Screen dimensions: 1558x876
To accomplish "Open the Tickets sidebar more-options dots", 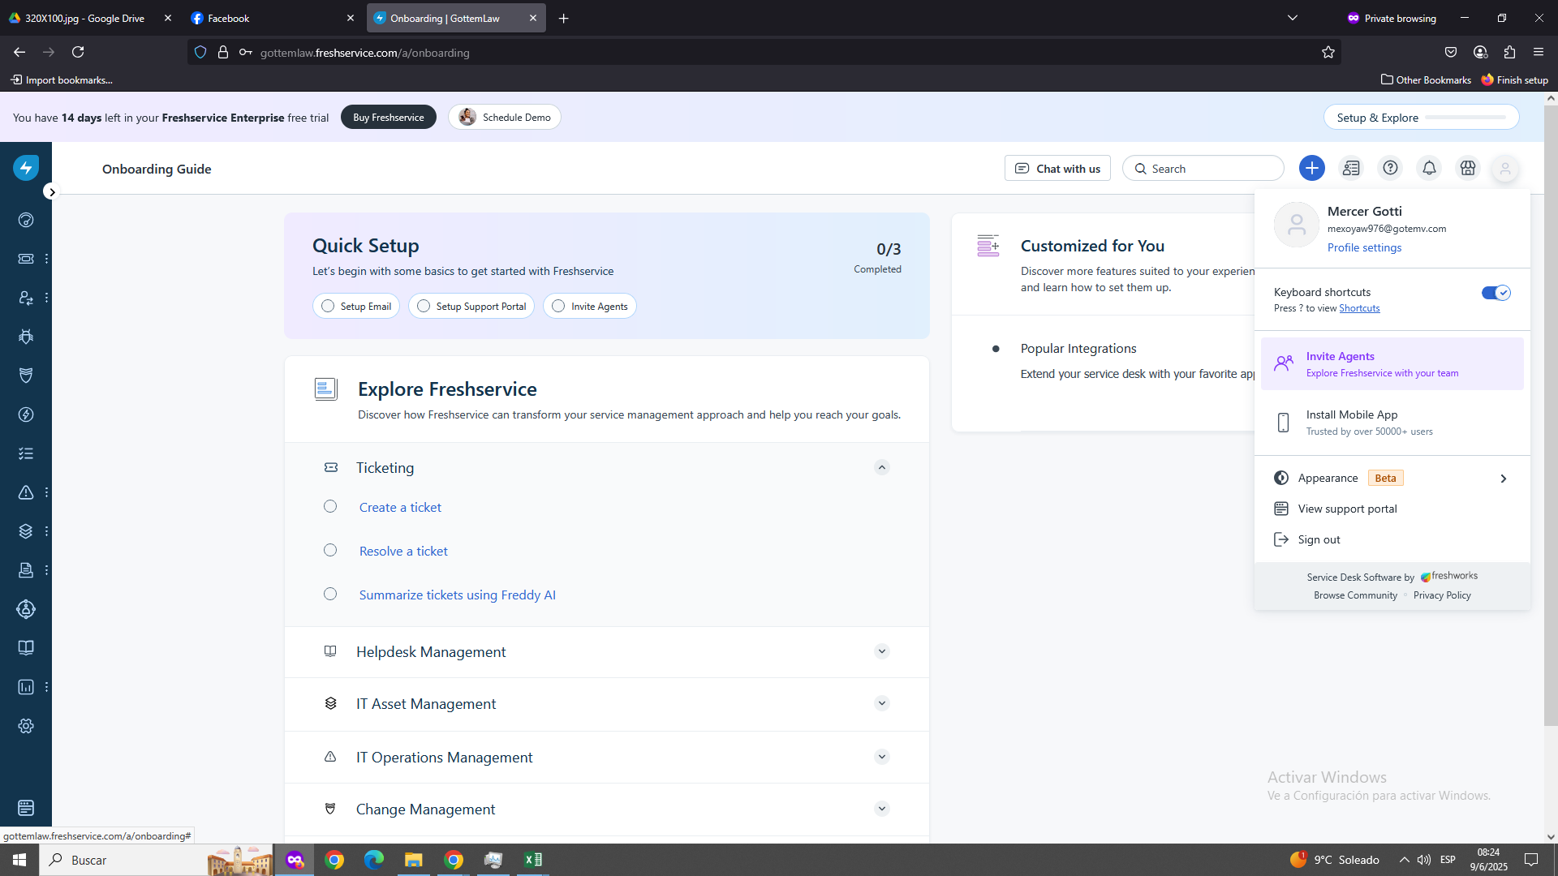I will [46, 259].
